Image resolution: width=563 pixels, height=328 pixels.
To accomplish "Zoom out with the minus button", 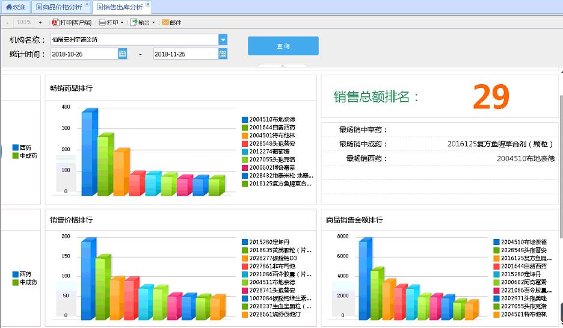I will point(8,23).
